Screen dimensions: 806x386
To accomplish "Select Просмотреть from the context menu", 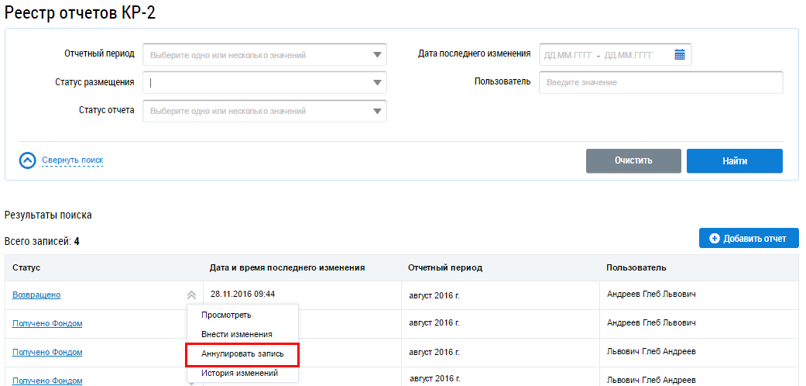I will 226,315.
